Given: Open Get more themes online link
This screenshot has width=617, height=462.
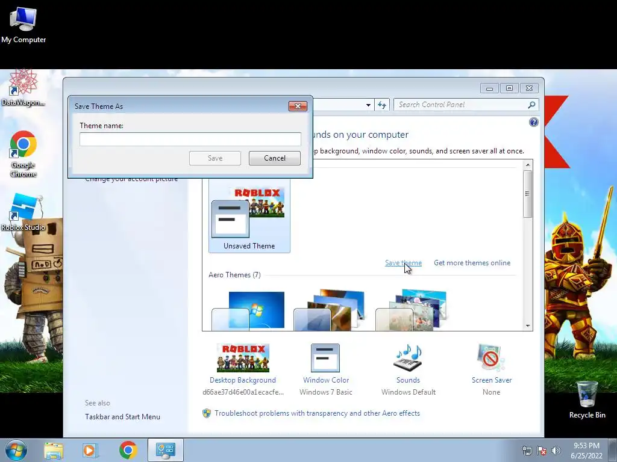Looking at the screenshot, I should point(472,263).
